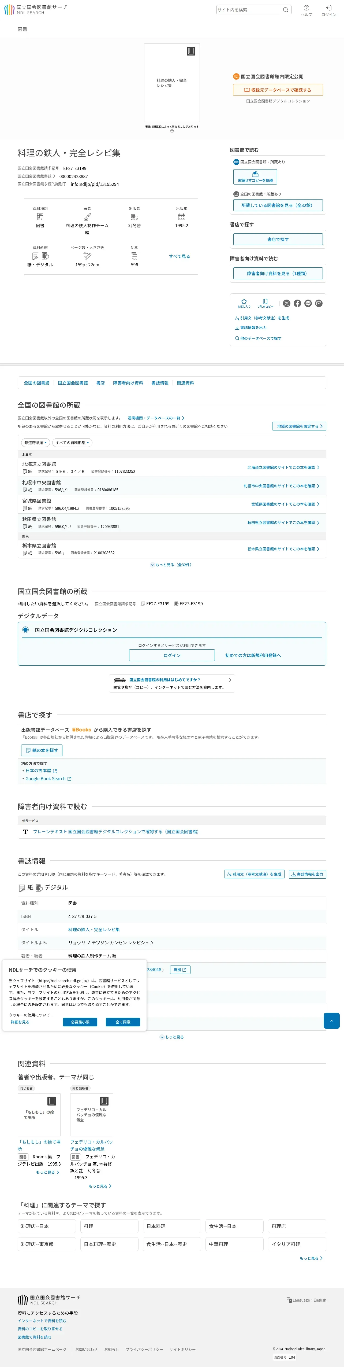Click 書店で探す button in the sidebar
This screenshot has width=344, height=1367.
278,239
